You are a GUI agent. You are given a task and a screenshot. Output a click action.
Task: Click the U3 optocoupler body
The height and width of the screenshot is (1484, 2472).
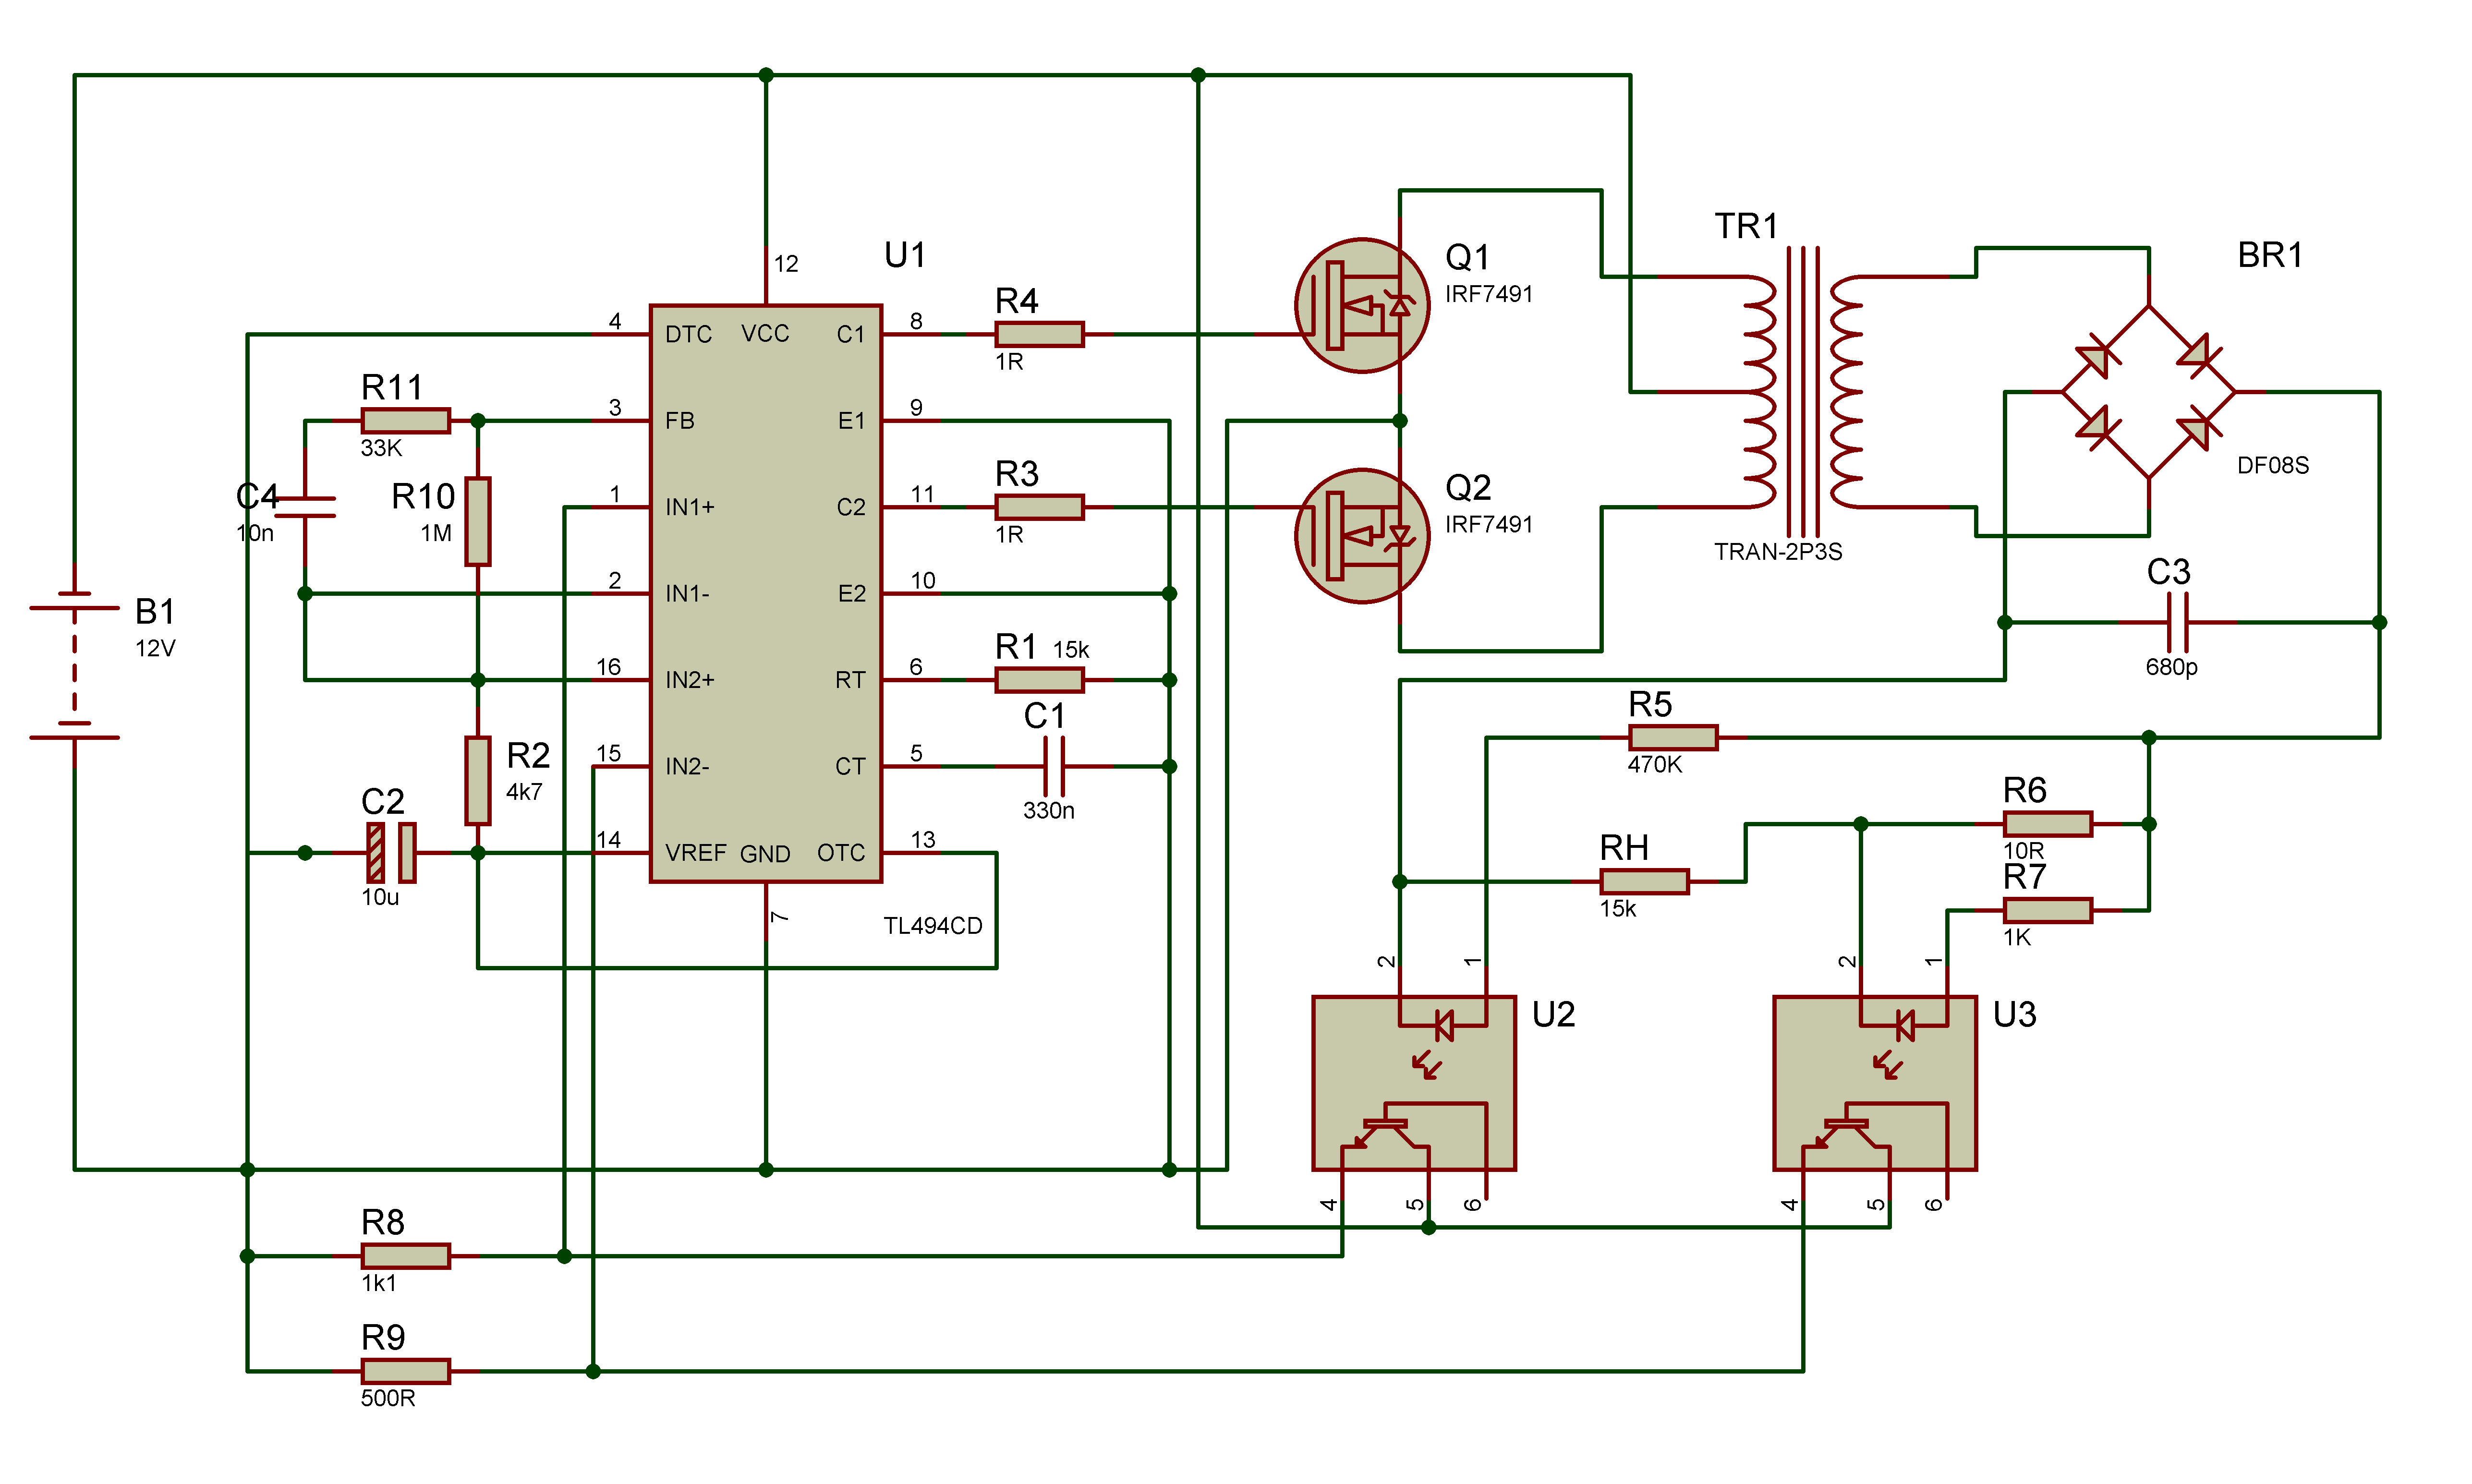click(x=1875, y=1083)
